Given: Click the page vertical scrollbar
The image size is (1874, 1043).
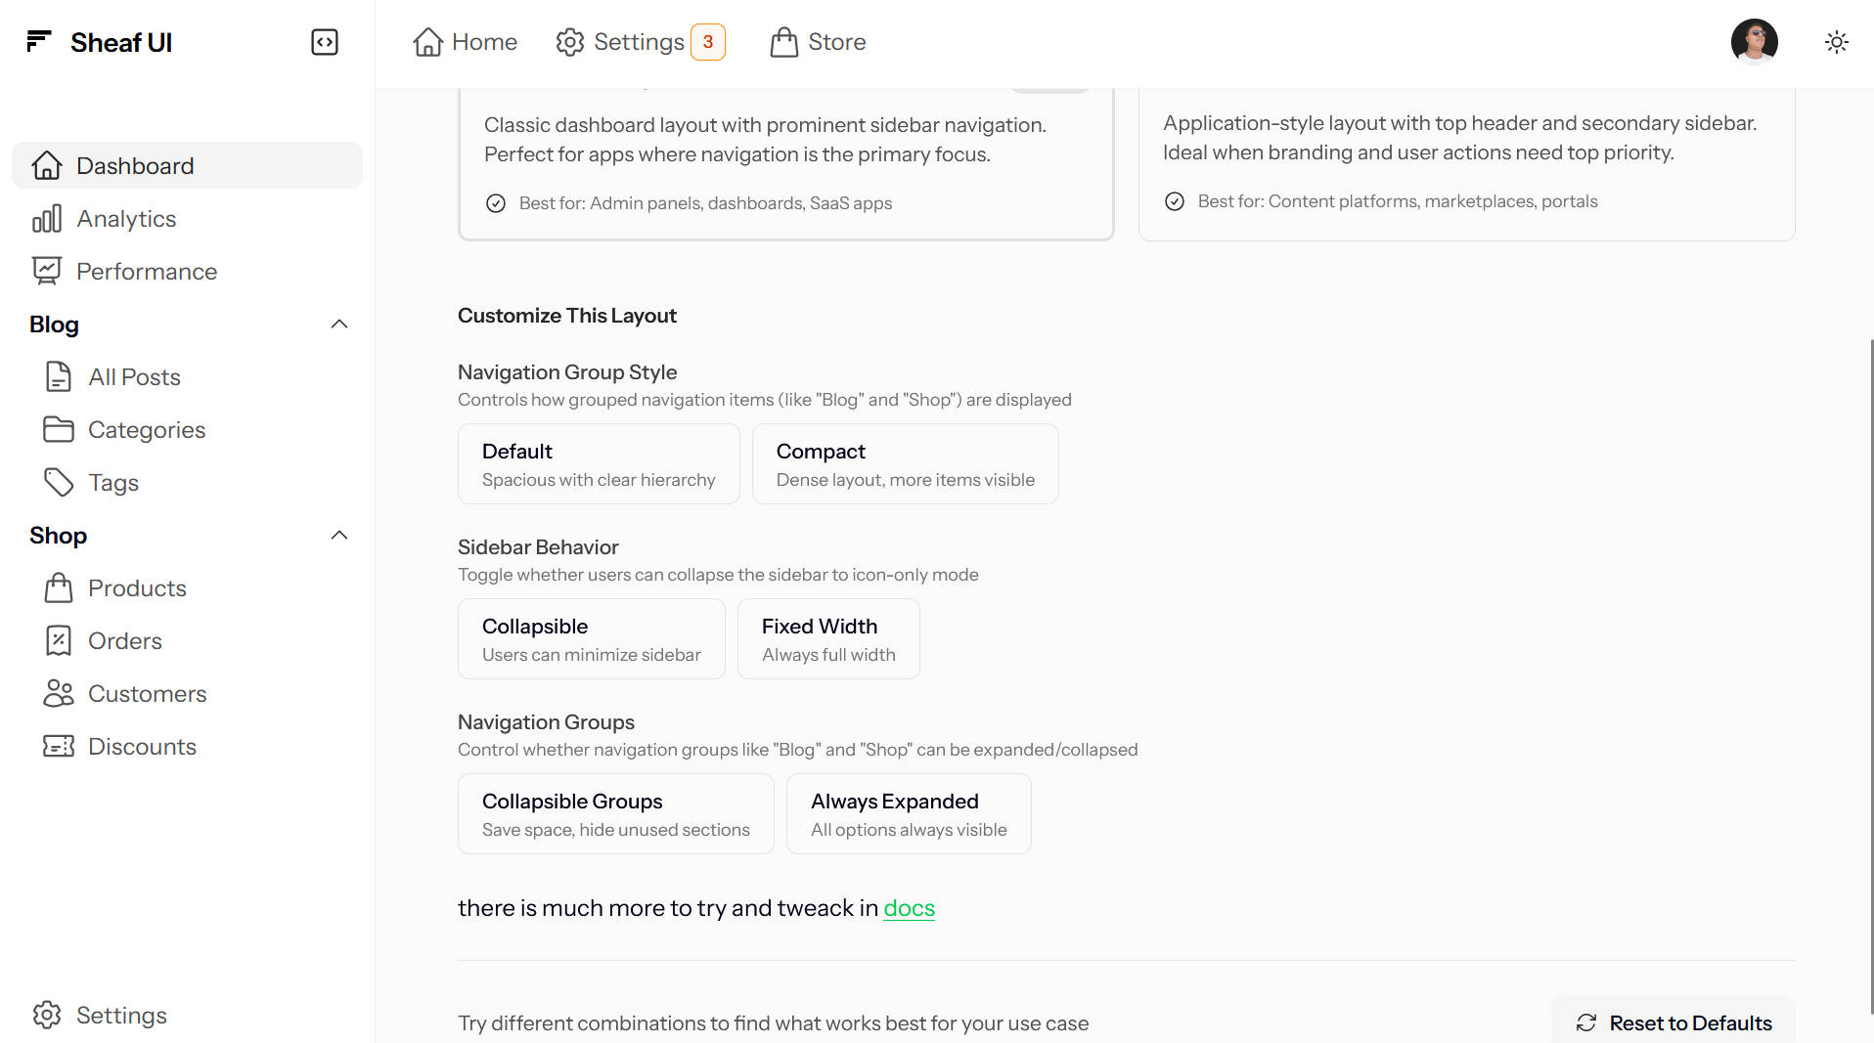Looking at the screenshot, I should pos(1870,674).
